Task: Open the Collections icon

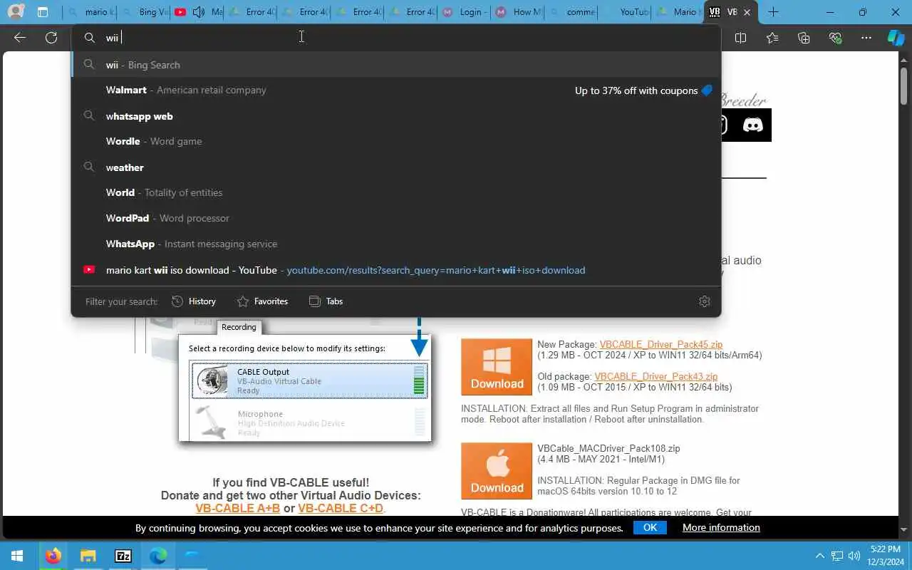Action: pos(804,38)
